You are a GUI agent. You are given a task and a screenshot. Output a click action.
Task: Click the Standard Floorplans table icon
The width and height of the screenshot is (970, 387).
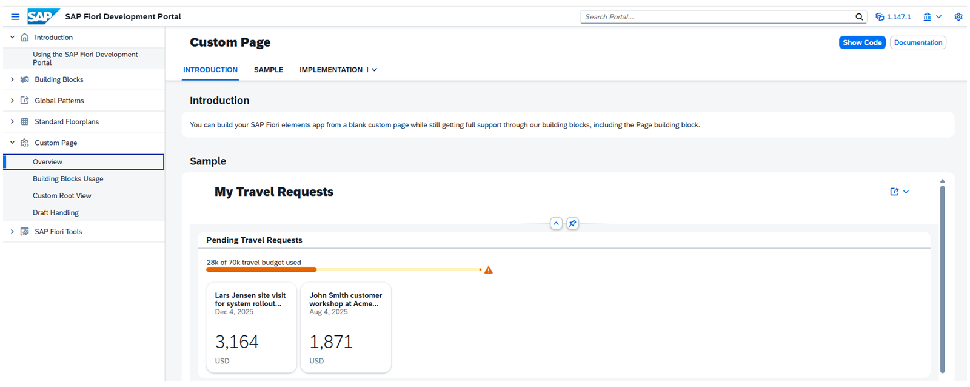pyautogui.click(x=25, y=122)
